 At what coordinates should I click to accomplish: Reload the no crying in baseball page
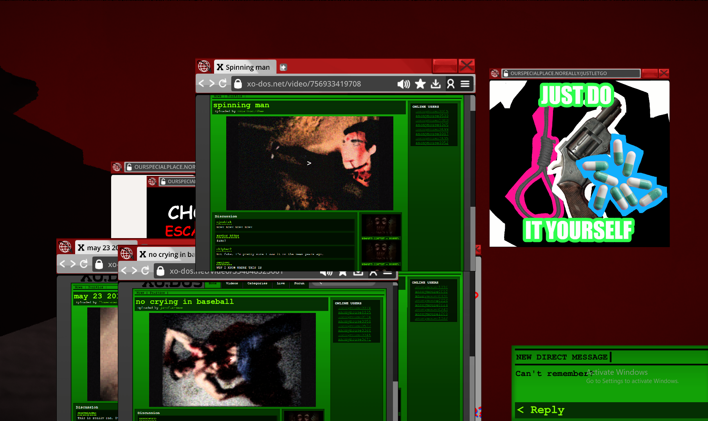[145, 270]
